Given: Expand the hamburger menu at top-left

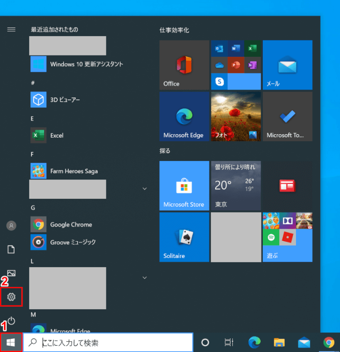Looking at the screenshot, I should (11, 29).
